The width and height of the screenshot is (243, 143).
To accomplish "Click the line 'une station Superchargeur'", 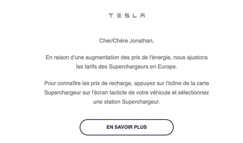I will tap(127, 102).
